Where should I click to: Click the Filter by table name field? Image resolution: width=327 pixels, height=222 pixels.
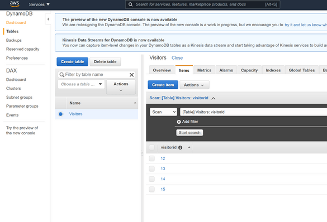click(x=97, y=75)
